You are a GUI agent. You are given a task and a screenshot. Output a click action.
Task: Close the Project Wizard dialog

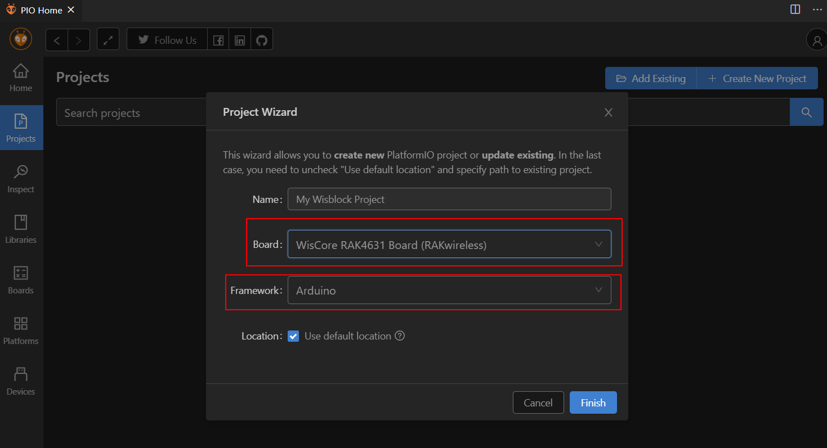tap(608, 112)
